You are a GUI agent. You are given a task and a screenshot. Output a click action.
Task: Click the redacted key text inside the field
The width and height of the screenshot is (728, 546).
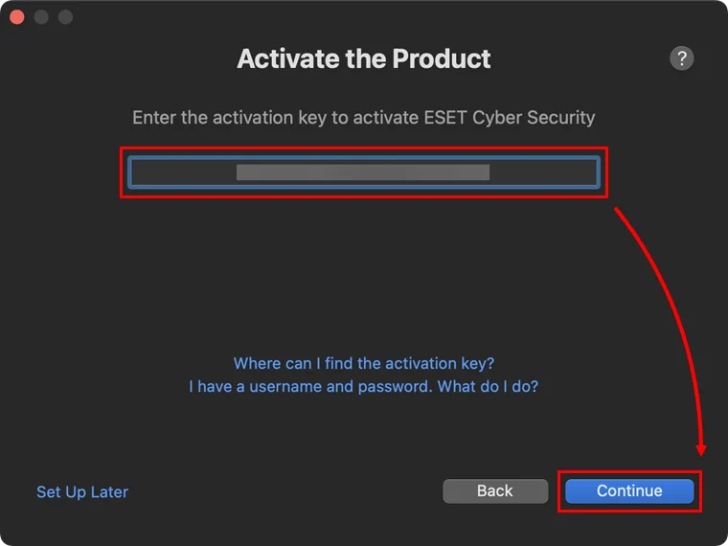pyautogui.click(x=363, y=172)
